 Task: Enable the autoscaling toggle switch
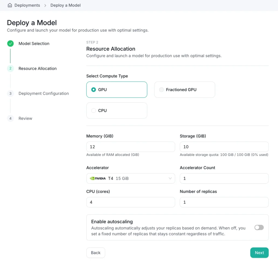coord(259,227)
